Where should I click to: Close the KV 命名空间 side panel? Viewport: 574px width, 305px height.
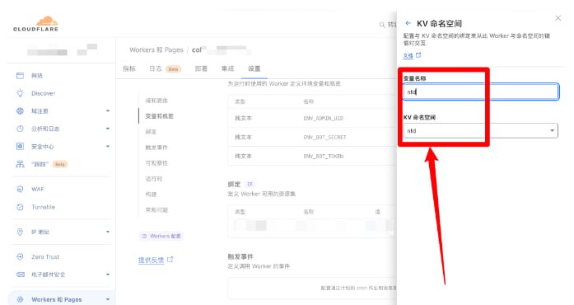click(558, 18)
